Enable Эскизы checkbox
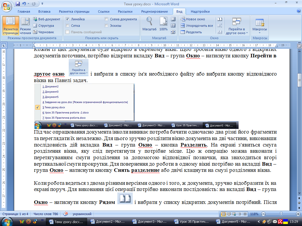 [106, 26]
